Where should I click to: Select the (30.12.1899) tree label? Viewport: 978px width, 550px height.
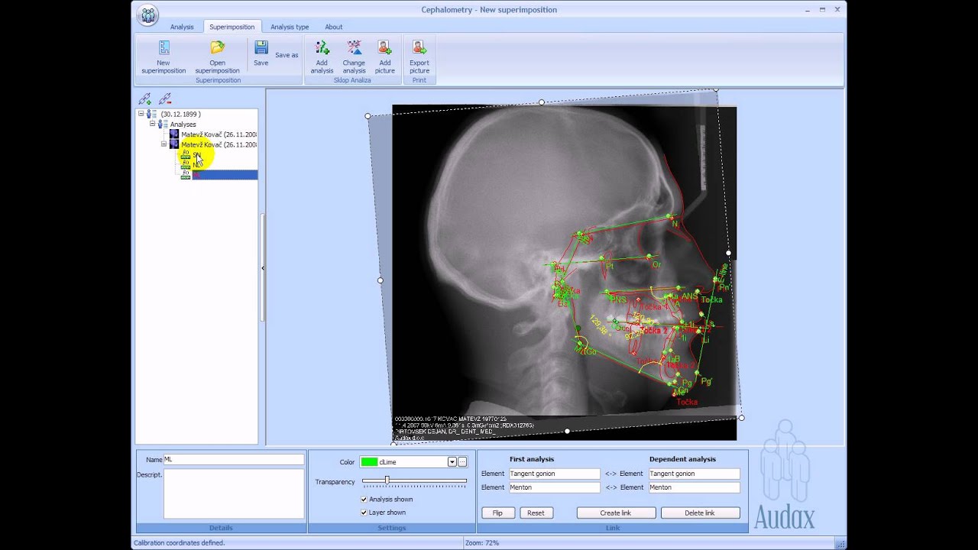point(180,114)
